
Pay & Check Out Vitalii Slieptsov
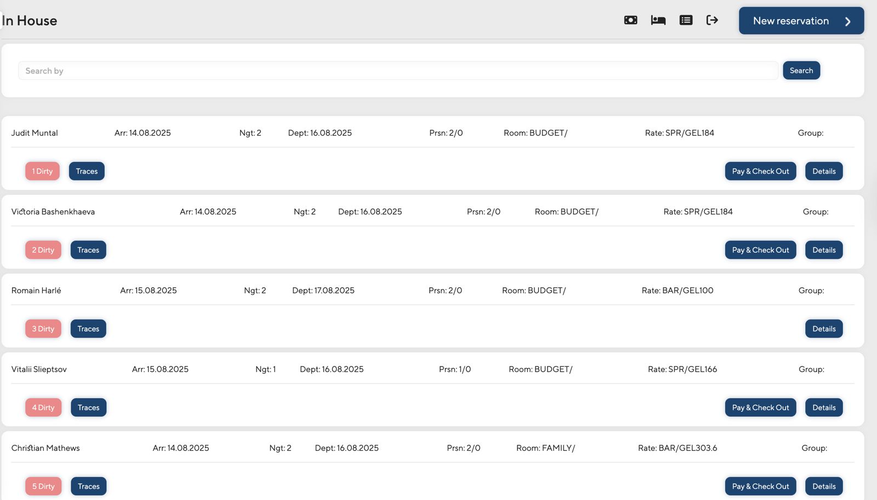[x=760, y=408]
